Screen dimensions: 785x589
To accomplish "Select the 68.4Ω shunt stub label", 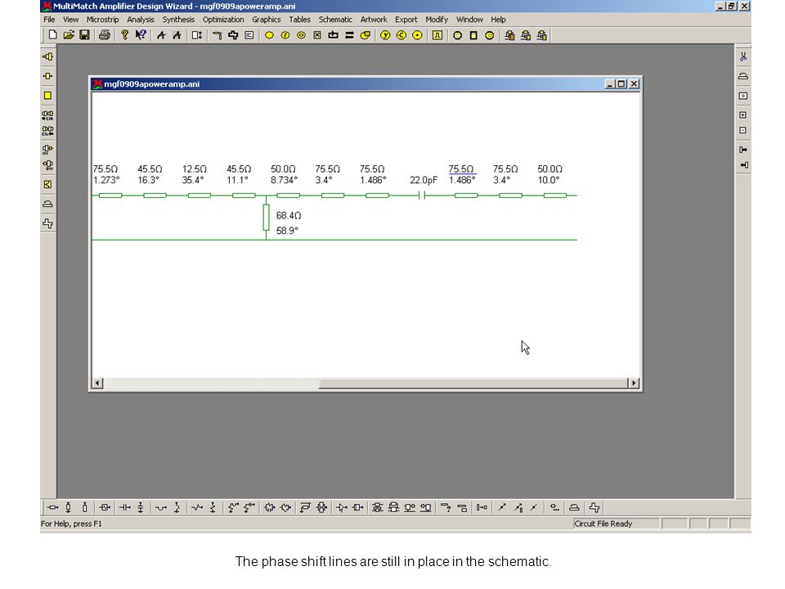I will [x=289, y=215].
